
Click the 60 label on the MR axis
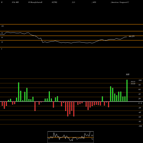pyautogui.click(x=140, y=90)
